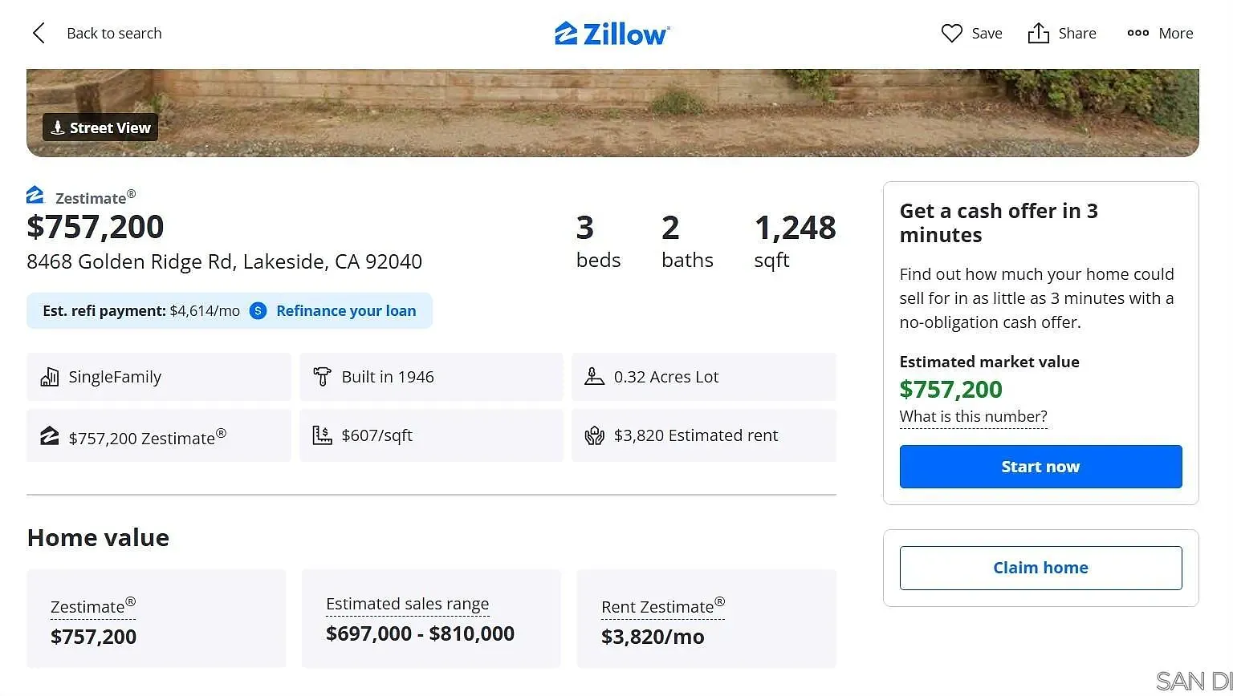Click the Share upload icon
The height and width of the screenshot is (696, 1233).
coord(1038,33)
